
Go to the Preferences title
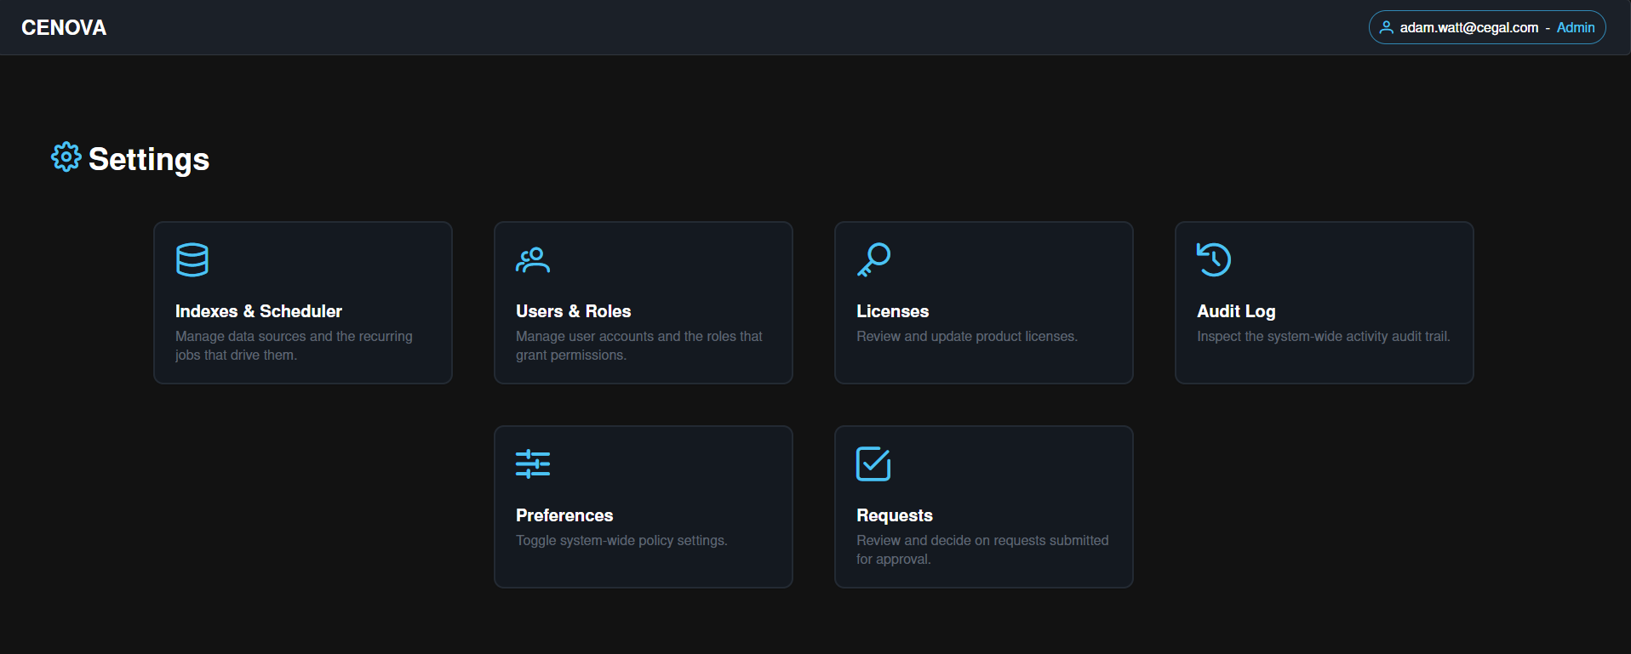click(564, 515)
